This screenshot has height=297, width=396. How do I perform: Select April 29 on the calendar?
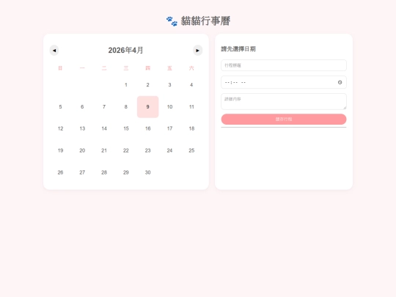[126, 172]
